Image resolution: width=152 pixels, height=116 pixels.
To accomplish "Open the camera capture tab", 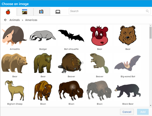I will pos(42,12).
